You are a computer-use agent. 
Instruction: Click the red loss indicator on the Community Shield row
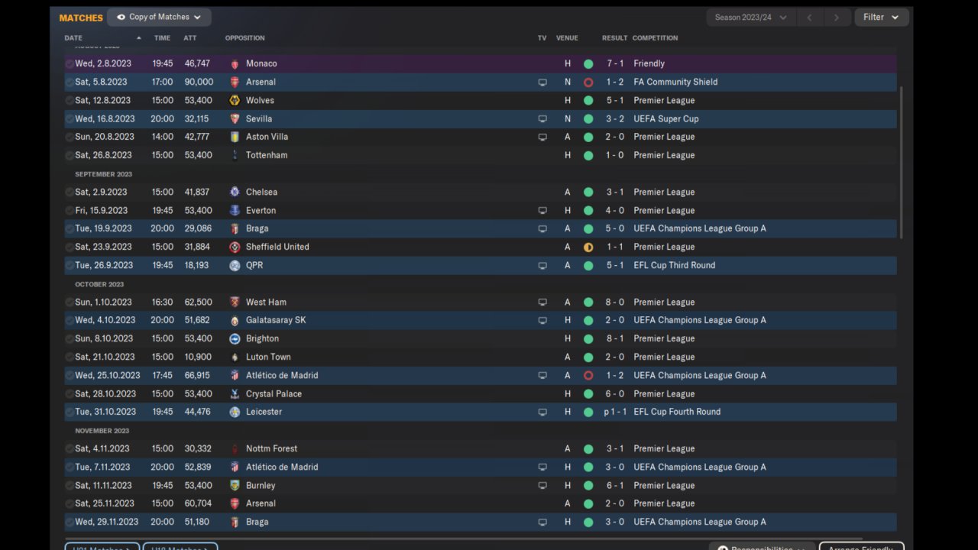pos(588,82)
